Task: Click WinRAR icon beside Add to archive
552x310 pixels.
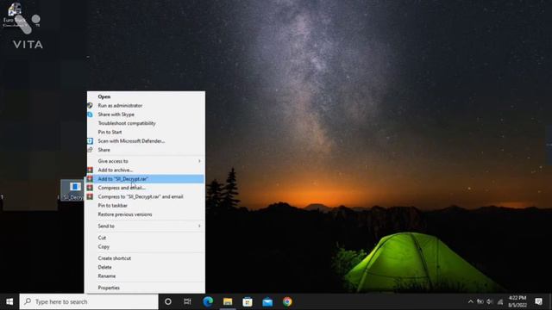Action: pos(90,170)
